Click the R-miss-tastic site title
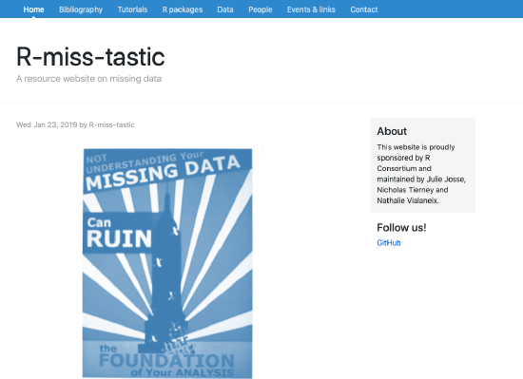 [x=90, y=57]
